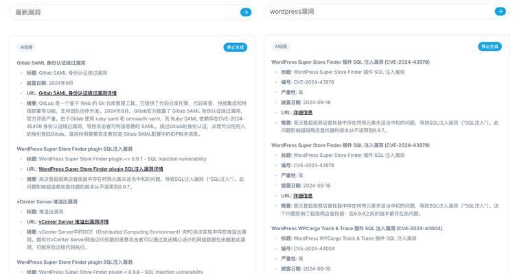Click the AI回答 tag in the right panel
Screen dimensions: 515x274
coord(281,47)
